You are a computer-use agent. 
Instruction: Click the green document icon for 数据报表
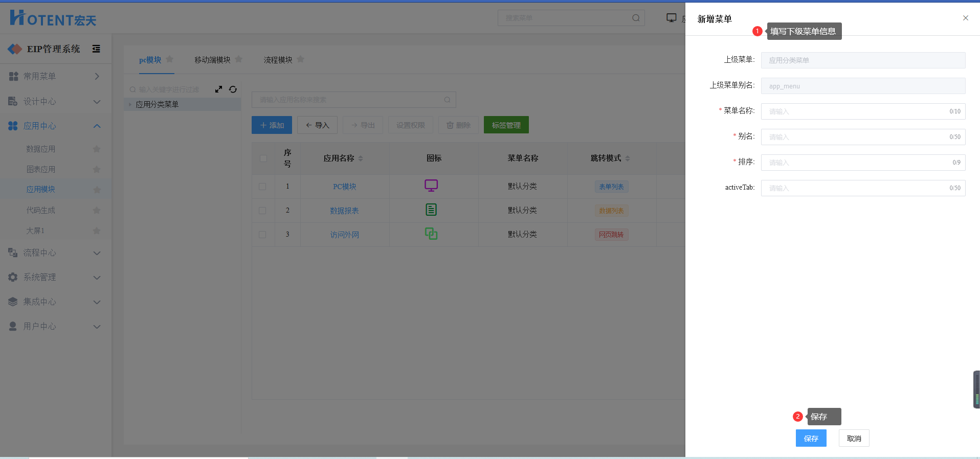[x=431, y=210]
